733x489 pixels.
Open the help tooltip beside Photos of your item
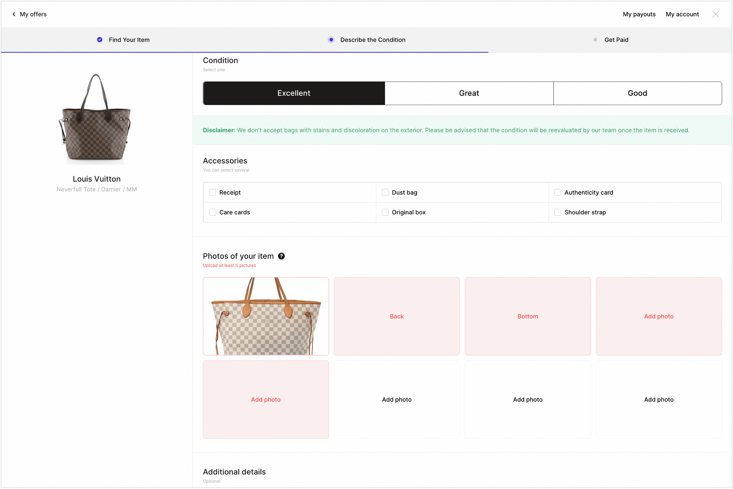tap(281, 256)
